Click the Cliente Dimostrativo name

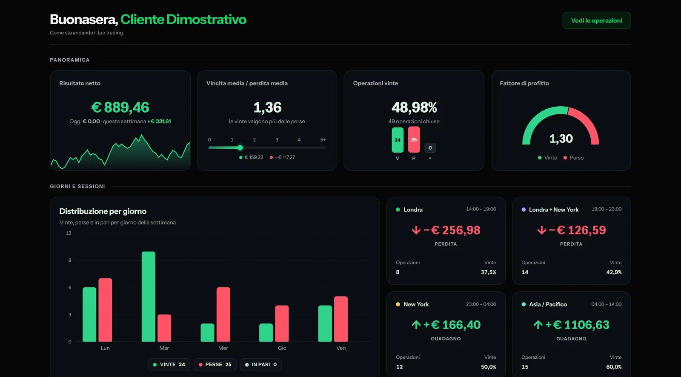coord(183,20)
